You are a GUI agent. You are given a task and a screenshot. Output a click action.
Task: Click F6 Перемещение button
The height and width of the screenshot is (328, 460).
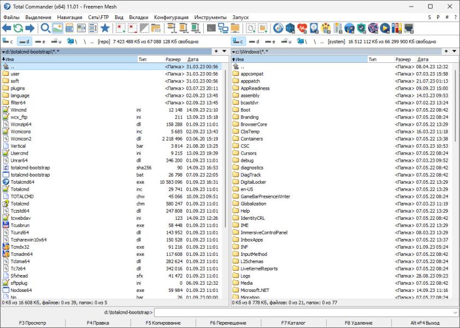(228, 323)
